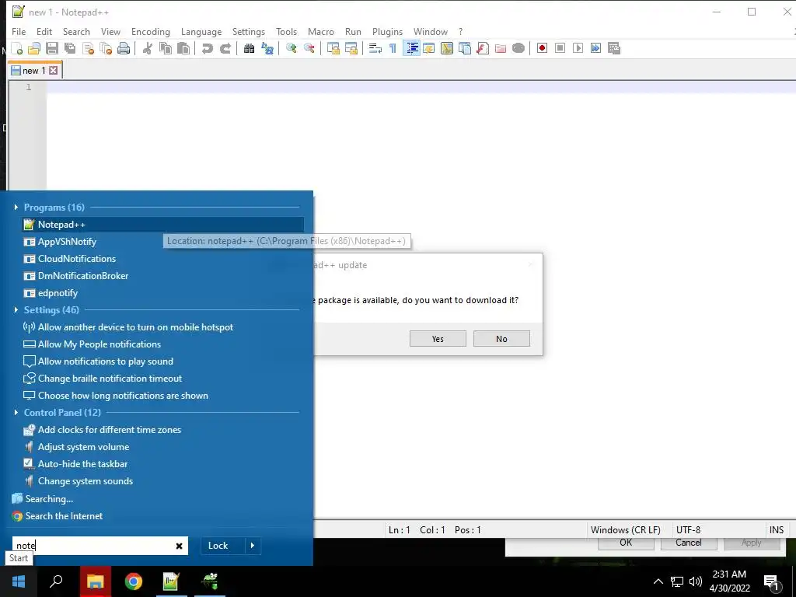Image resolution: width=796 pixels, height=597 pixels.
Task: Toggle the Document List toolbar icon
Action: pyautogui.click(x=465, y=48)
